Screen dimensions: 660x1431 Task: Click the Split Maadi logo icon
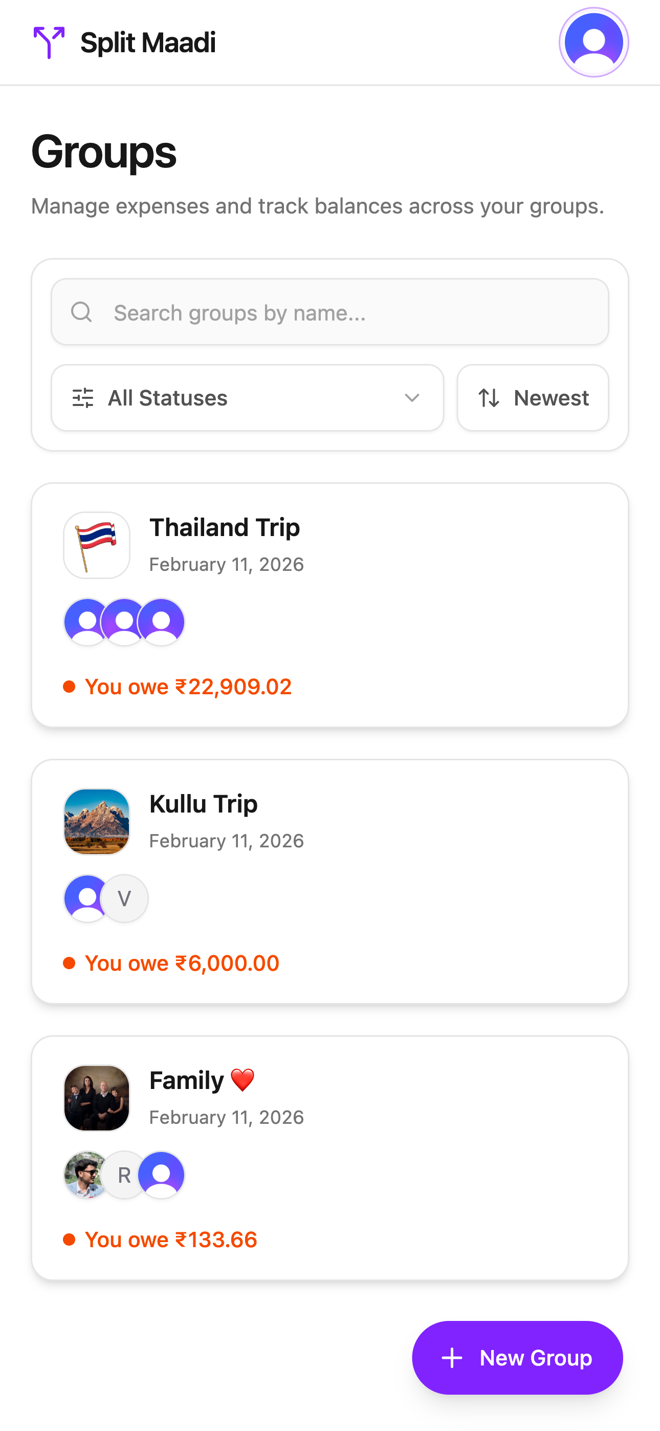pos(49,42)
